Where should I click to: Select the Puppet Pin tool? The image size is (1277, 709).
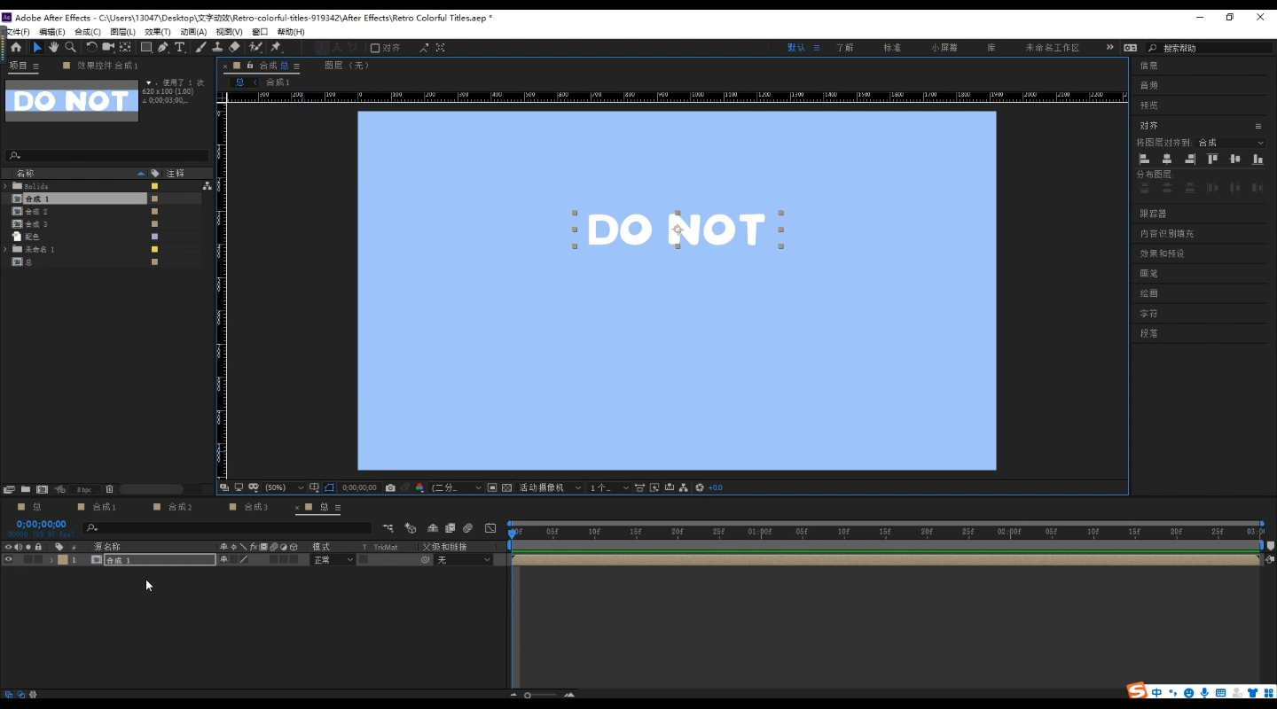[x=276, y=48]
